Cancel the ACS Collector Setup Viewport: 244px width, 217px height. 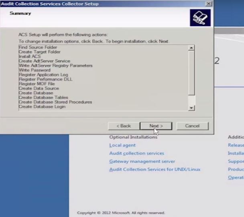click(192, 126)
